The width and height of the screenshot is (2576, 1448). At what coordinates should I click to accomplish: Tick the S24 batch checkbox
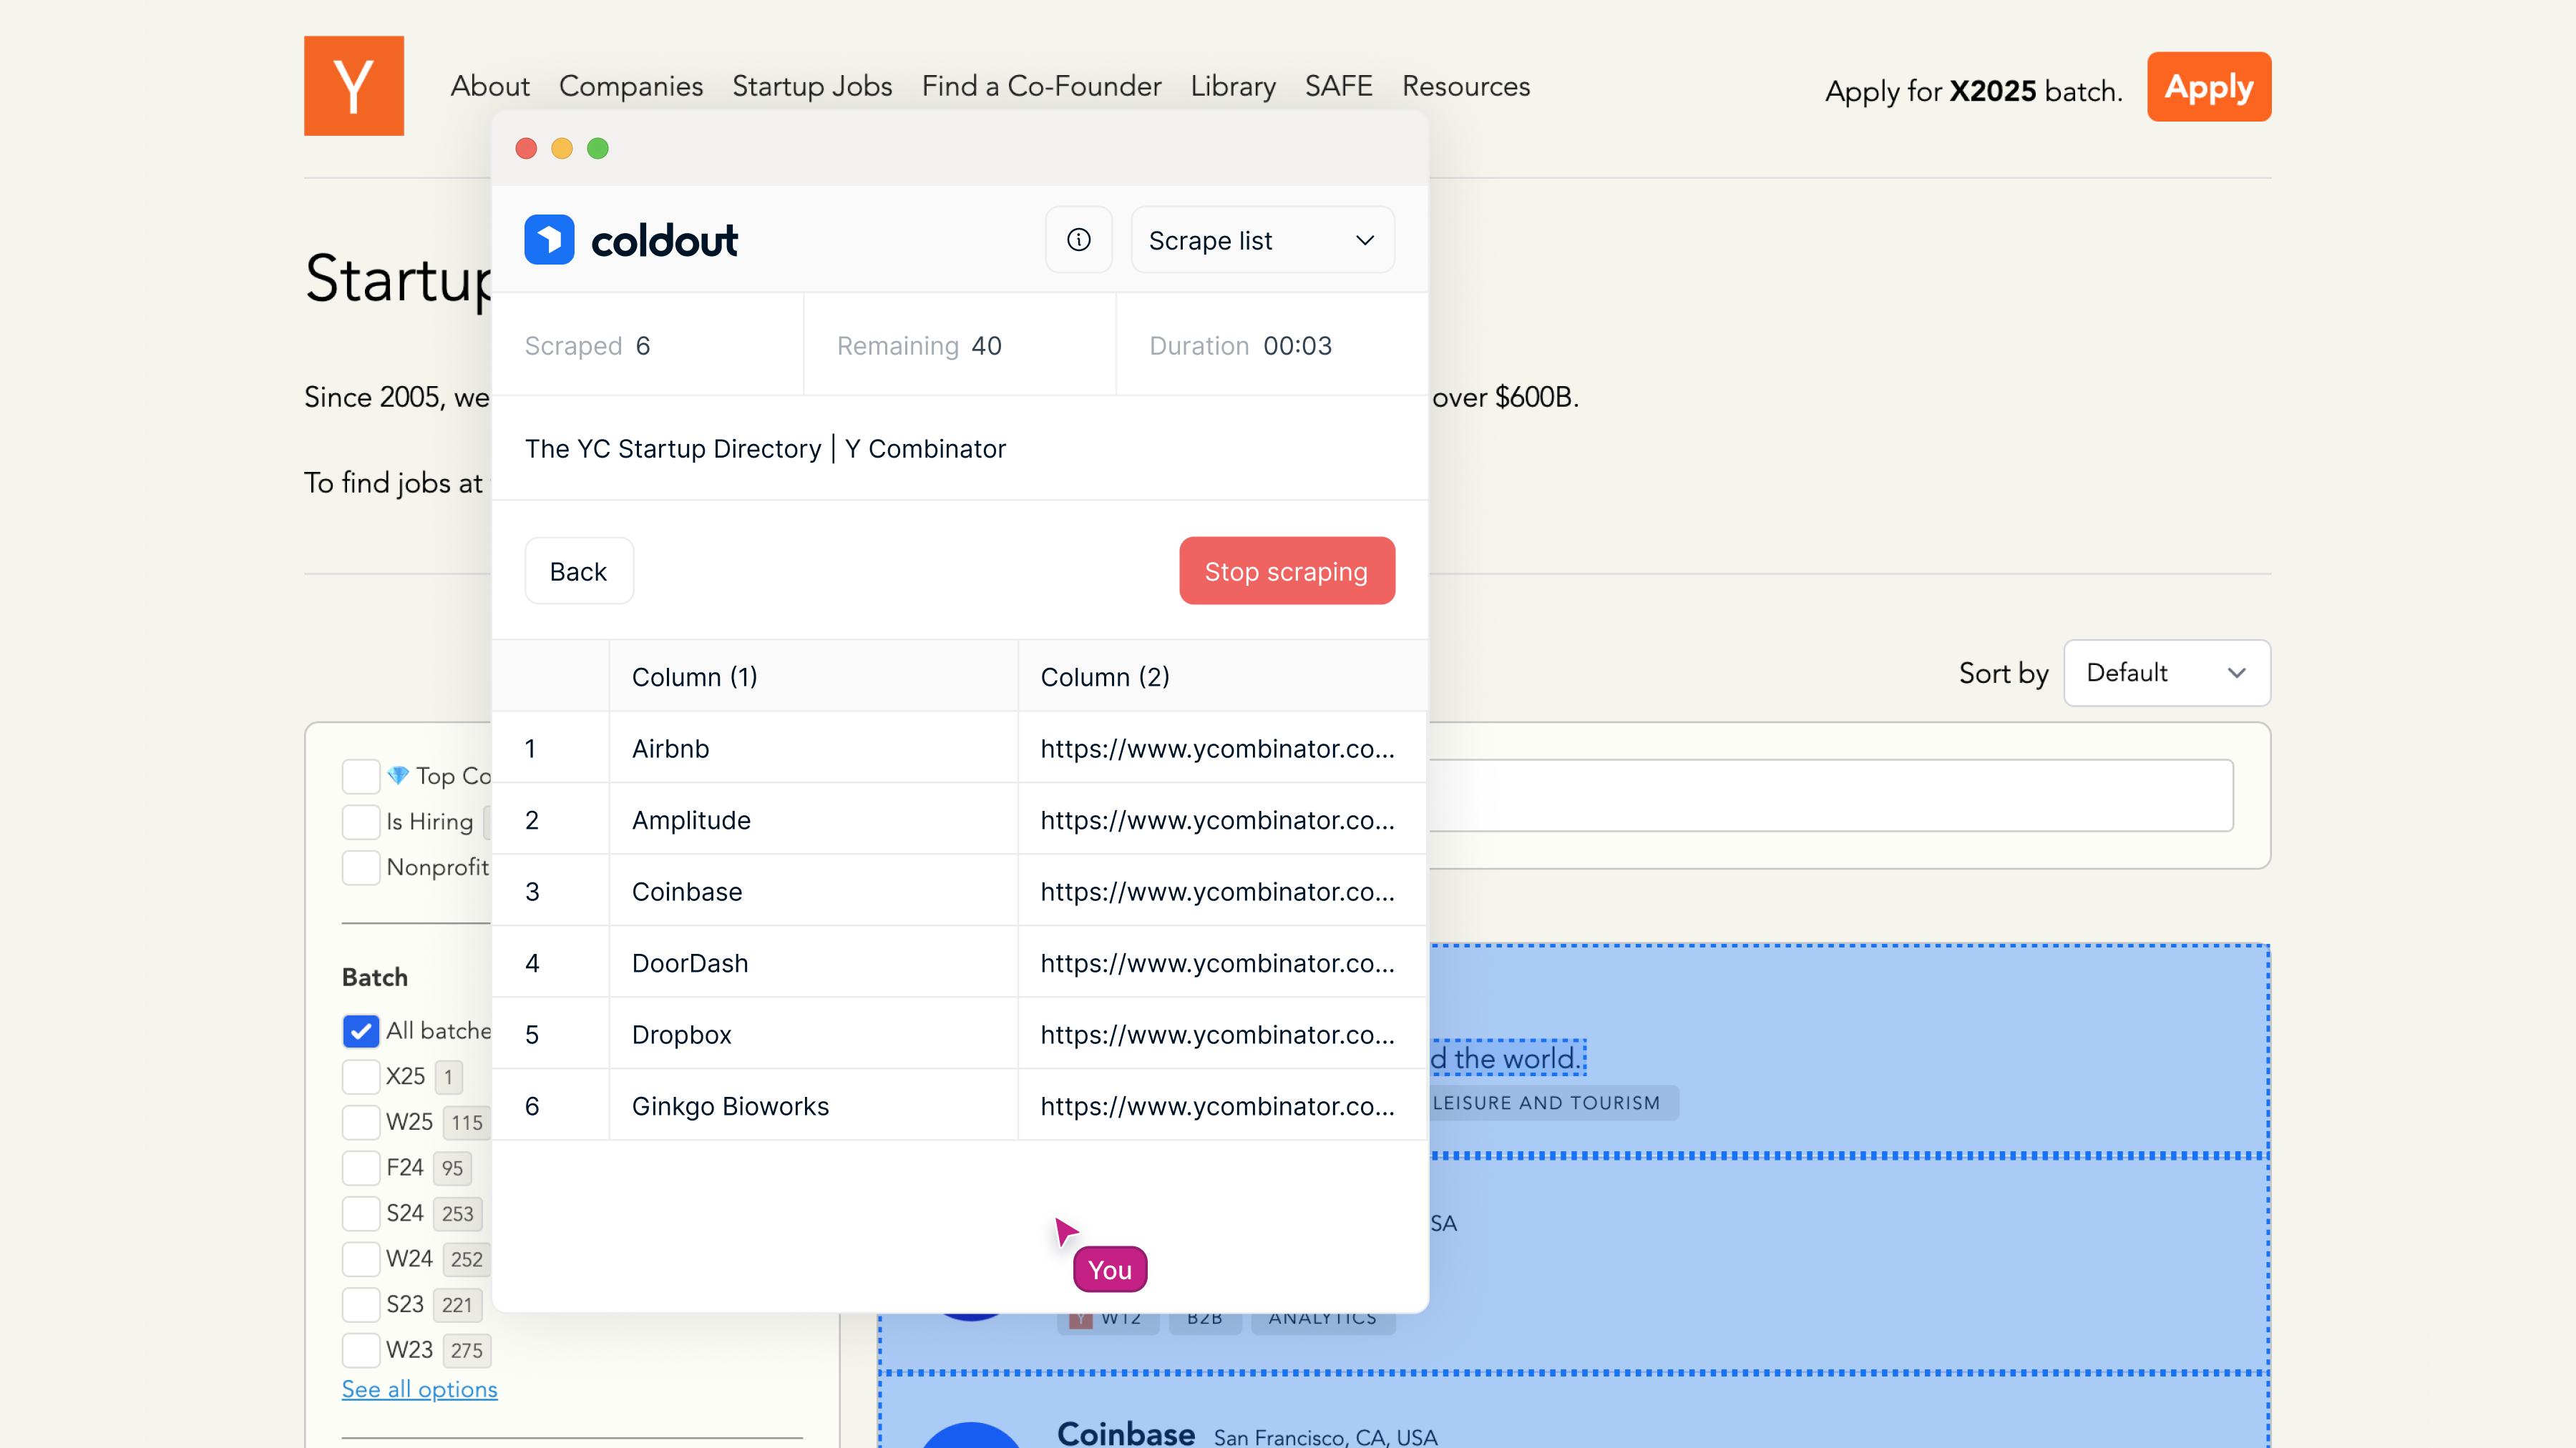(360, 1213)
